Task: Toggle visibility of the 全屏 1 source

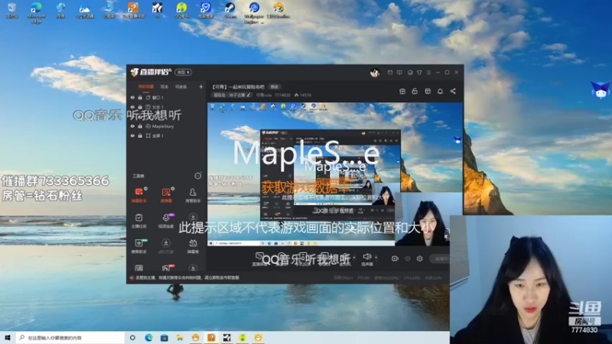Action: pos(132,136)
